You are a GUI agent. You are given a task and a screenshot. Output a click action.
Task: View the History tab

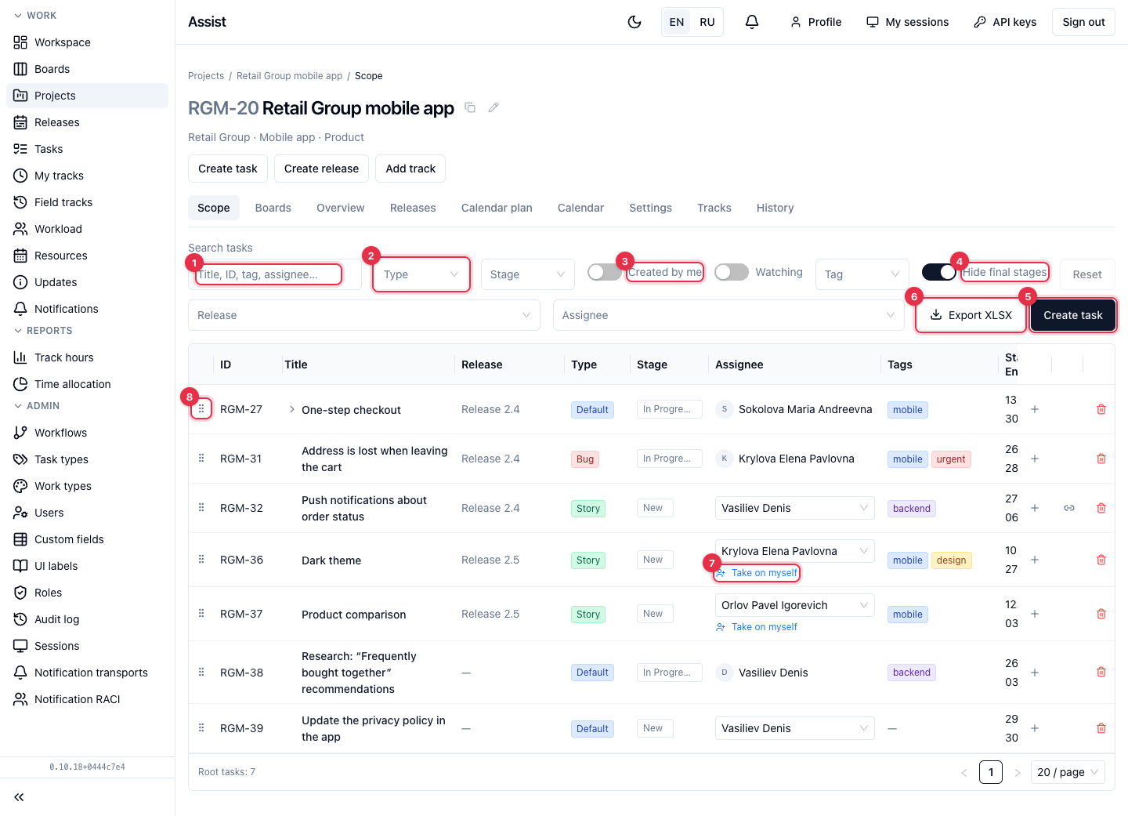coord(775,208)
